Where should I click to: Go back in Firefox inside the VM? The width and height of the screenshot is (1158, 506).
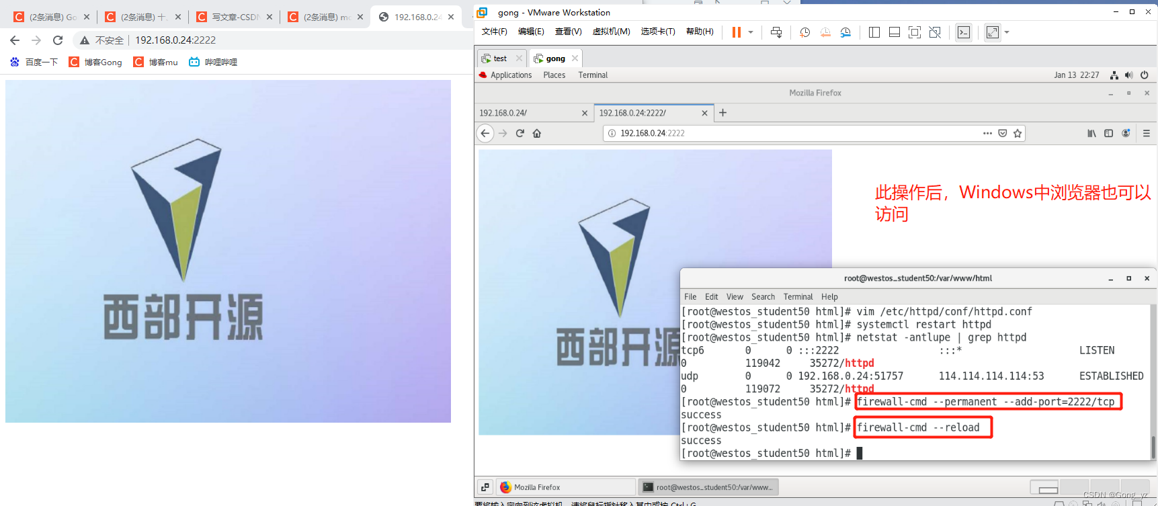[x=485, y=133]
